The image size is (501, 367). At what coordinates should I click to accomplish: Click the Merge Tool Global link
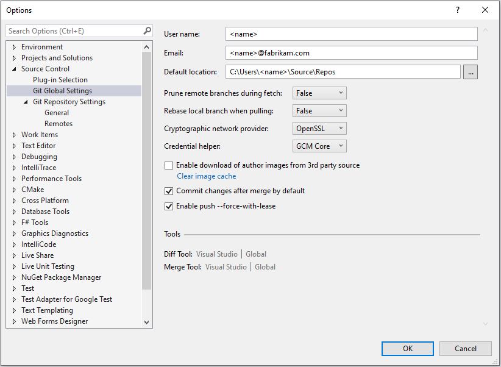[265, 267]
